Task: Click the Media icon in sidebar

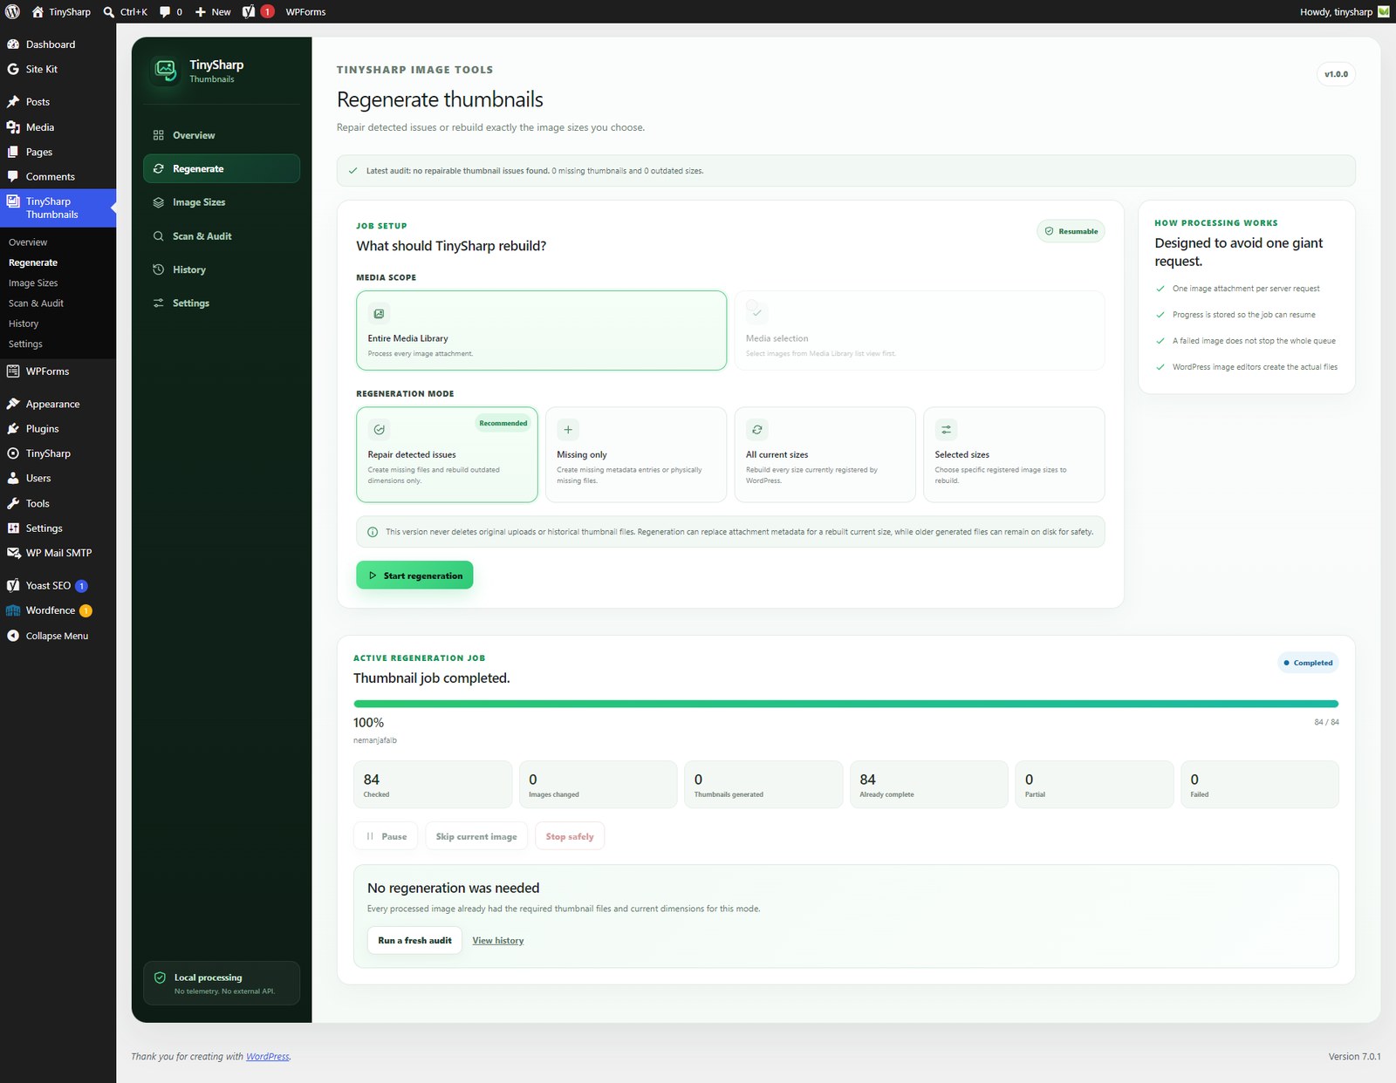Action: (x=13, y=127)
